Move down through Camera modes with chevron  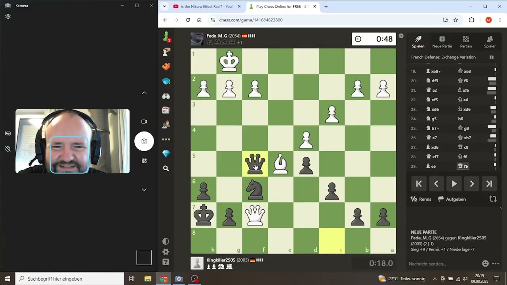click(x=144, y=190)
